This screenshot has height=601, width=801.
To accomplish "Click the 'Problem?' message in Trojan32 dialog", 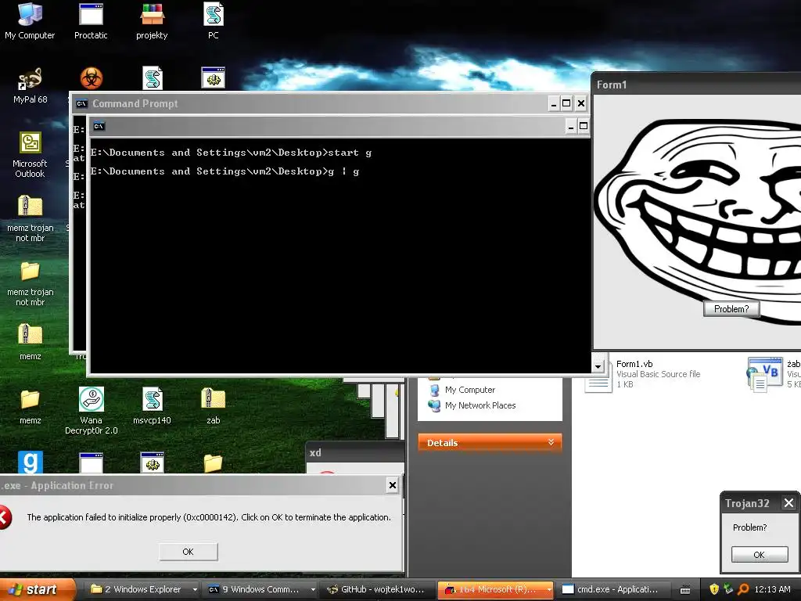I will (x=749, y=527).
